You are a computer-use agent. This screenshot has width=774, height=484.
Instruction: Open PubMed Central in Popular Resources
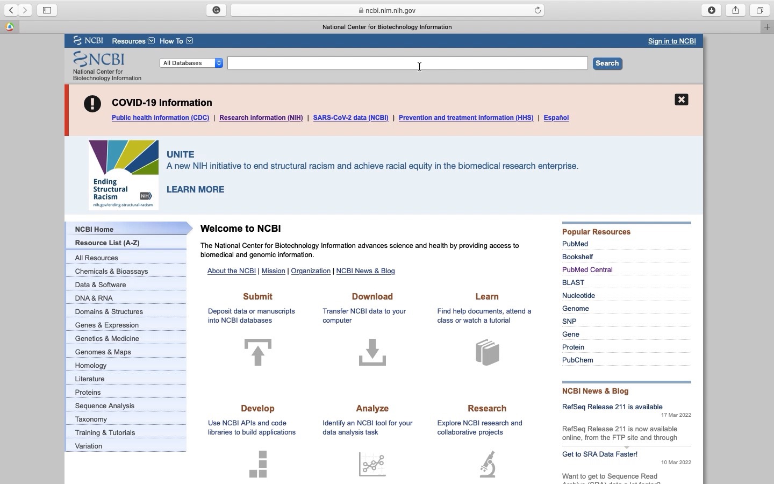click(x=587, y=269)
